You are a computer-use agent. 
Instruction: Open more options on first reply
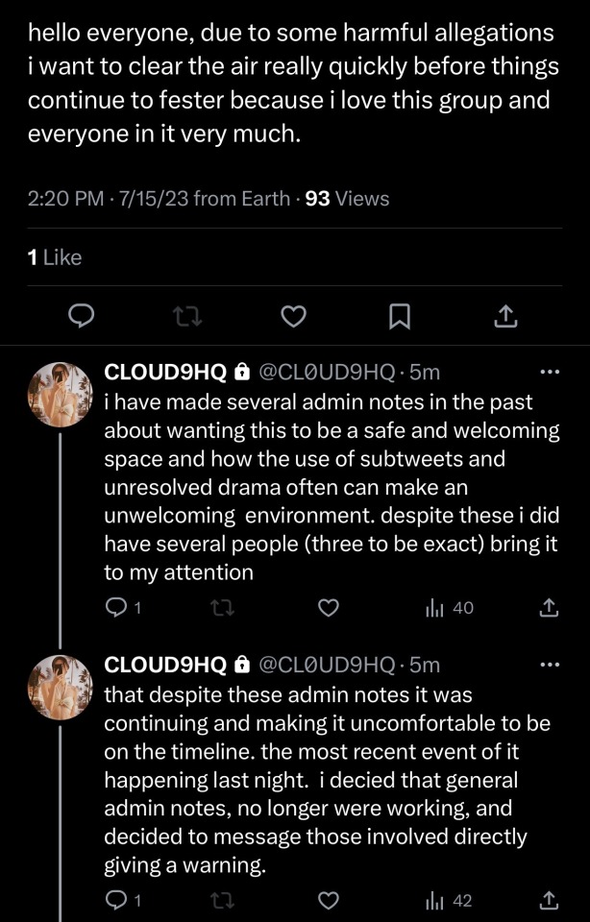pos(549,372)
